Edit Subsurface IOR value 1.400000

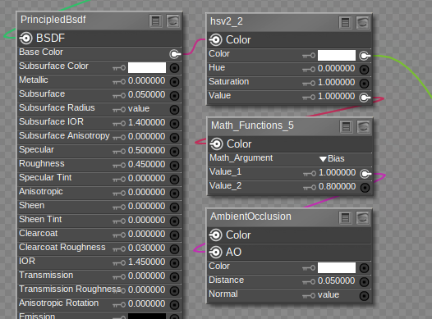pyautogui.click(x=146, y=123)
